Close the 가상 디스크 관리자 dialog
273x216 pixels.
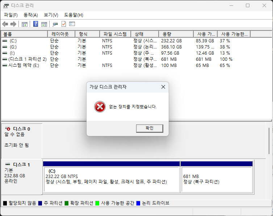[163, 87]
